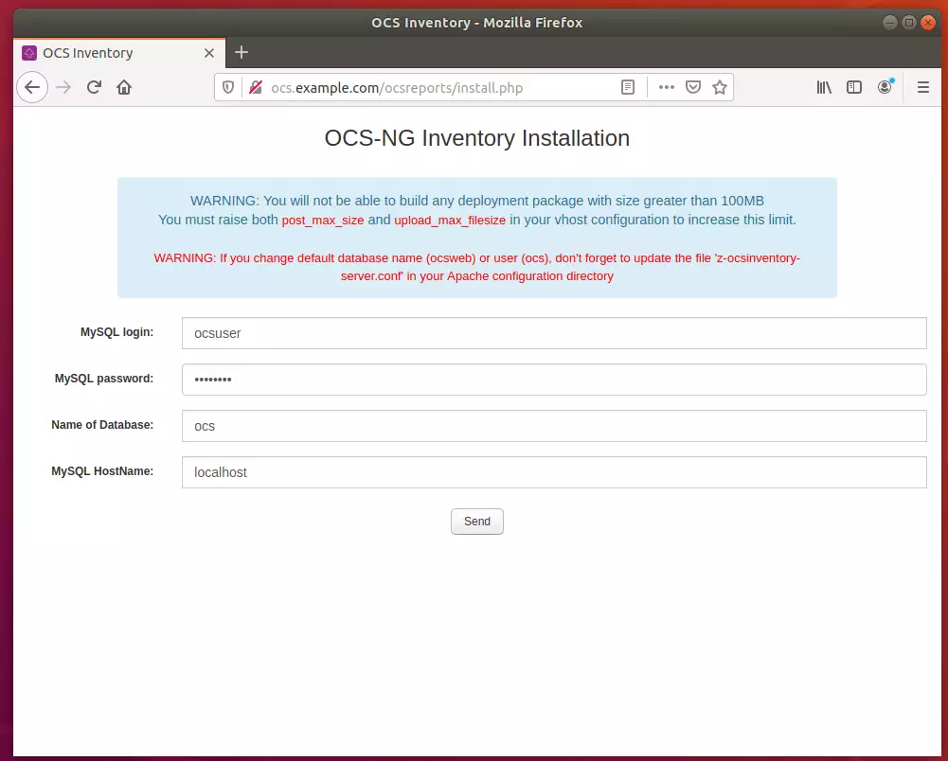This screenshot has height=761, width=948.
Task: Click the OCS Inventory tab favicon
Action: point(29,53)
